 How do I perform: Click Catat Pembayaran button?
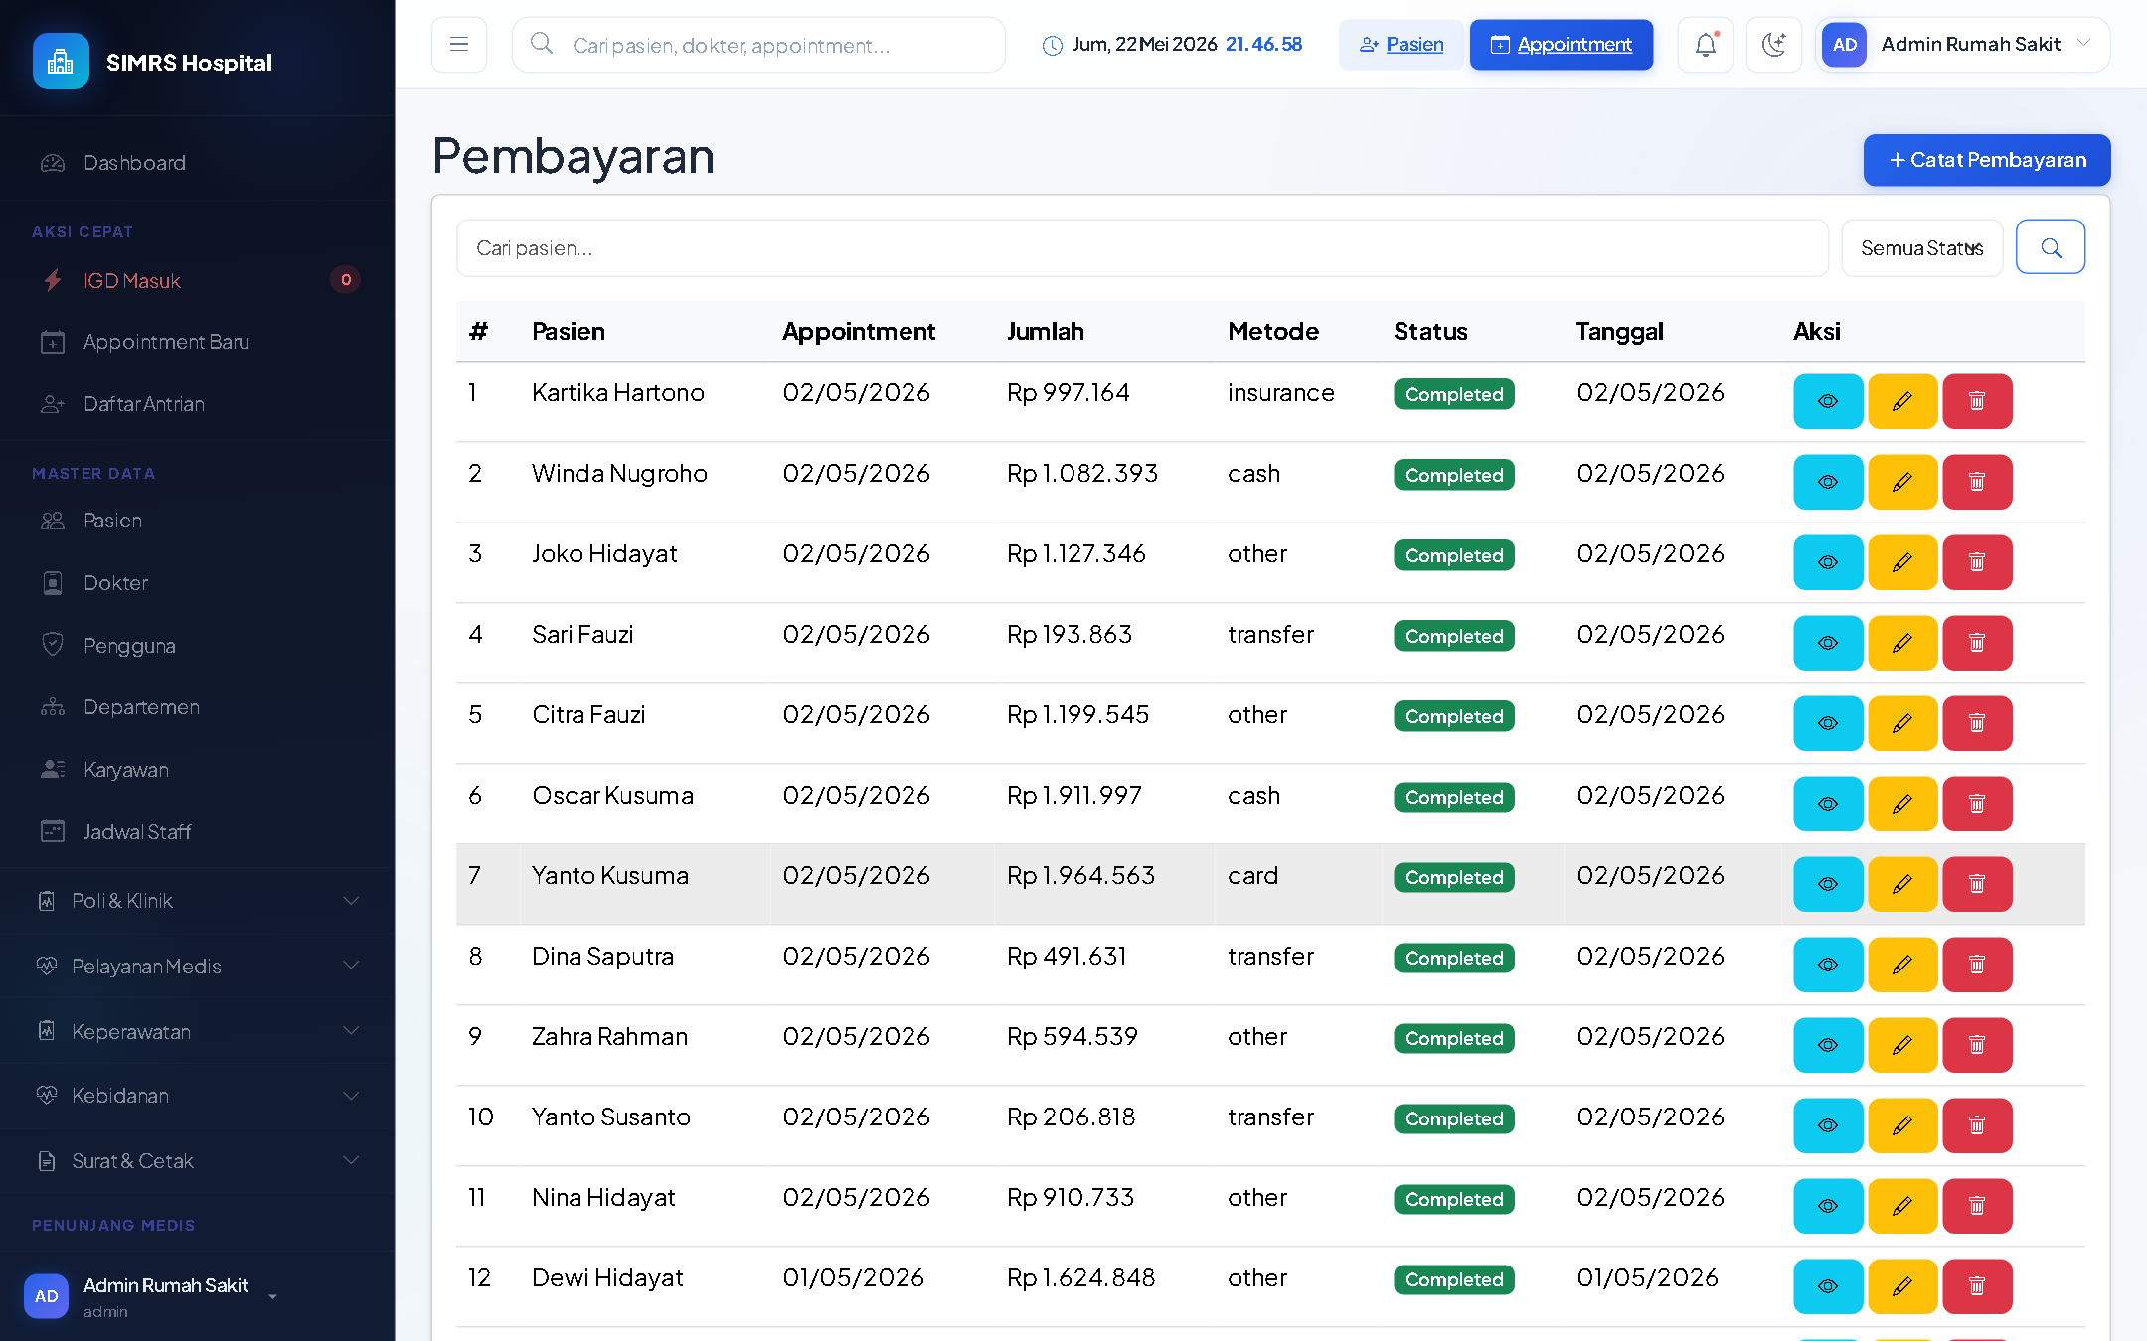point(1986,160)
